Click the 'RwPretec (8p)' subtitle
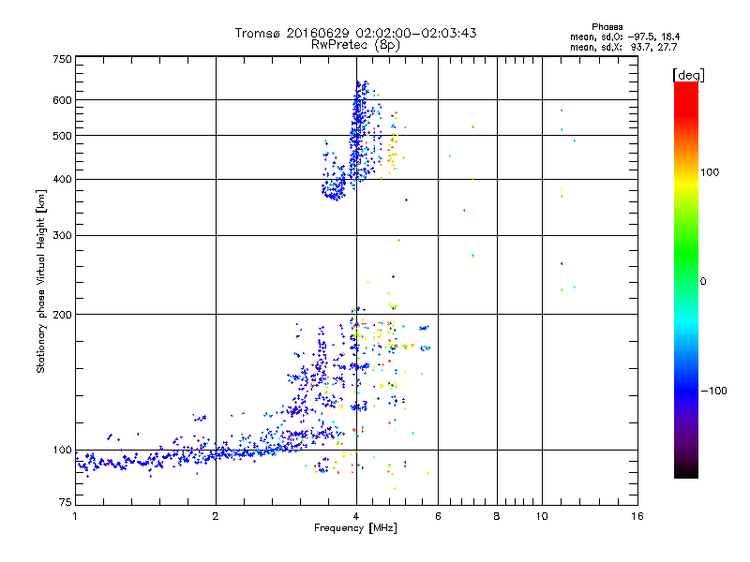The height and width of the screenshot is (562, 750). (x=355, y=45)
